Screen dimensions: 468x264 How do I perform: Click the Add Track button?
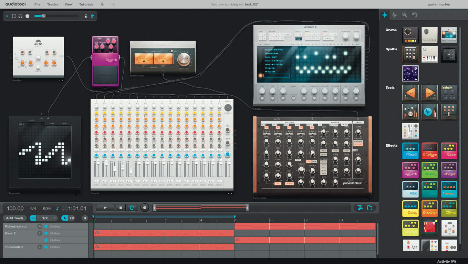tap(15, 218)
